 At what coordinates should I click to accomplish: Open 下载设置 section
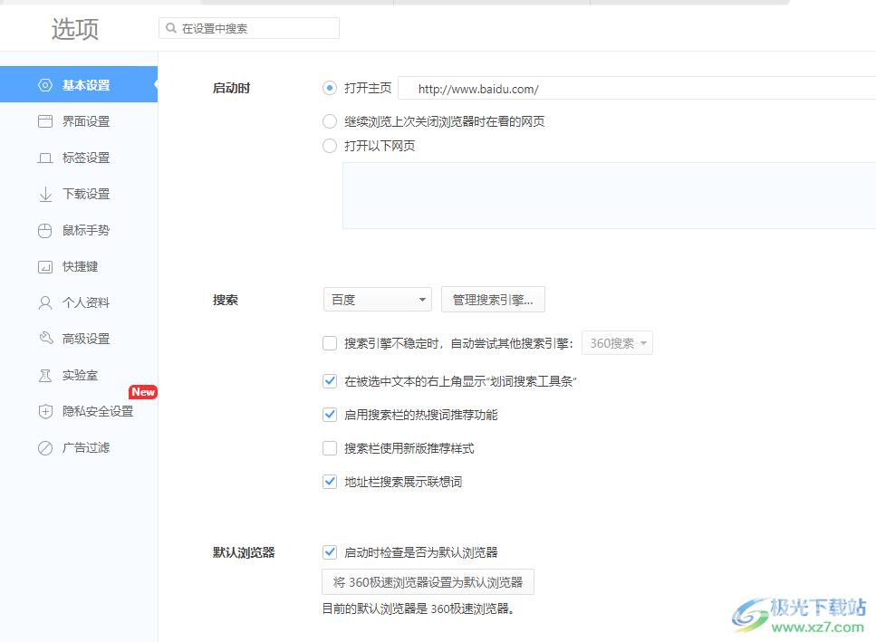point(79,194)
